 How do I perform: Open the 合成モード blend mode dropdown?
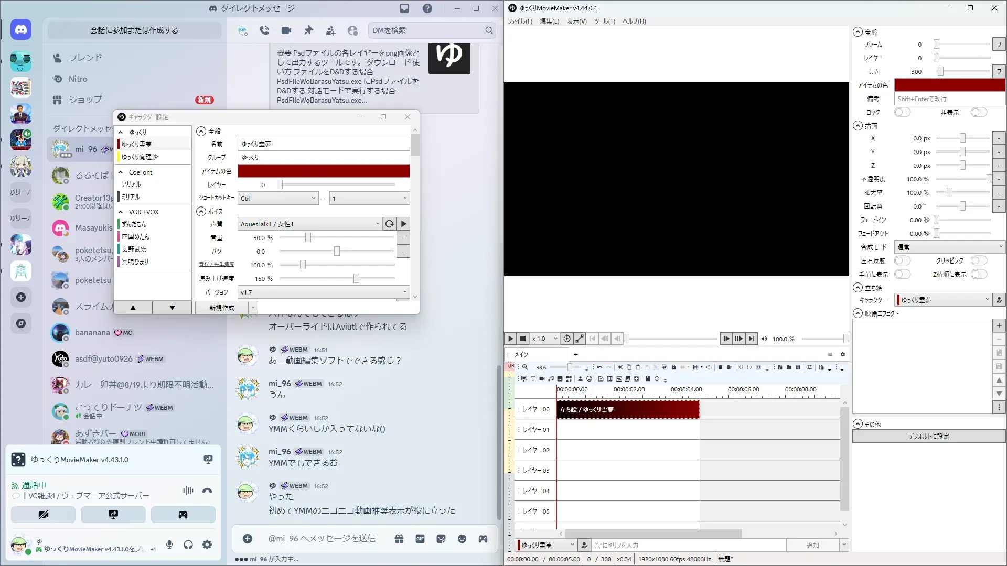[949, 247]
